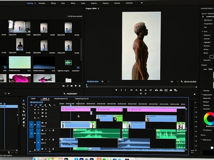Image resolution: width=214 pixels, height=160 pixels.
Task: Toggle the lock on track V4
Action: click(35, 110)
